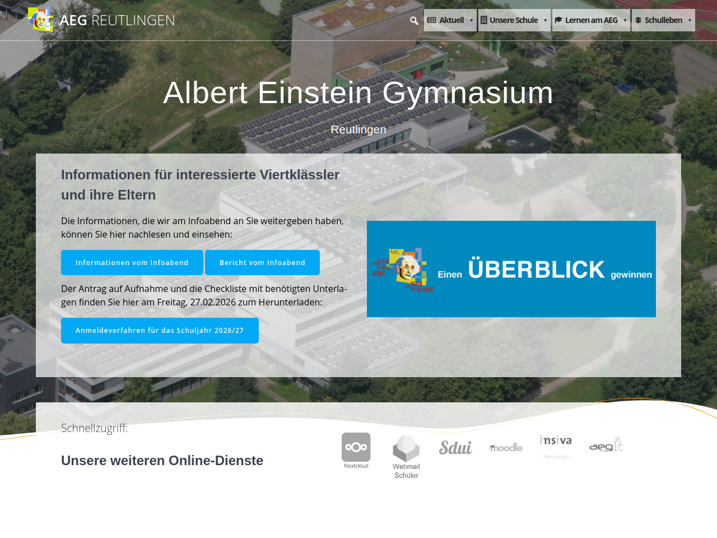The height and width of the screenshot is (538, 717).
Task: Click the Sdui logo
Action: point(455,447)
